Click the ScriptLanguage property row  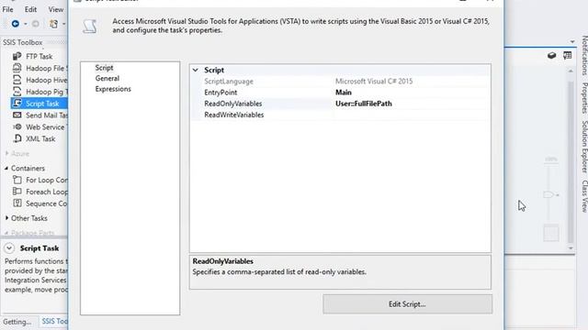coord(341,82)
